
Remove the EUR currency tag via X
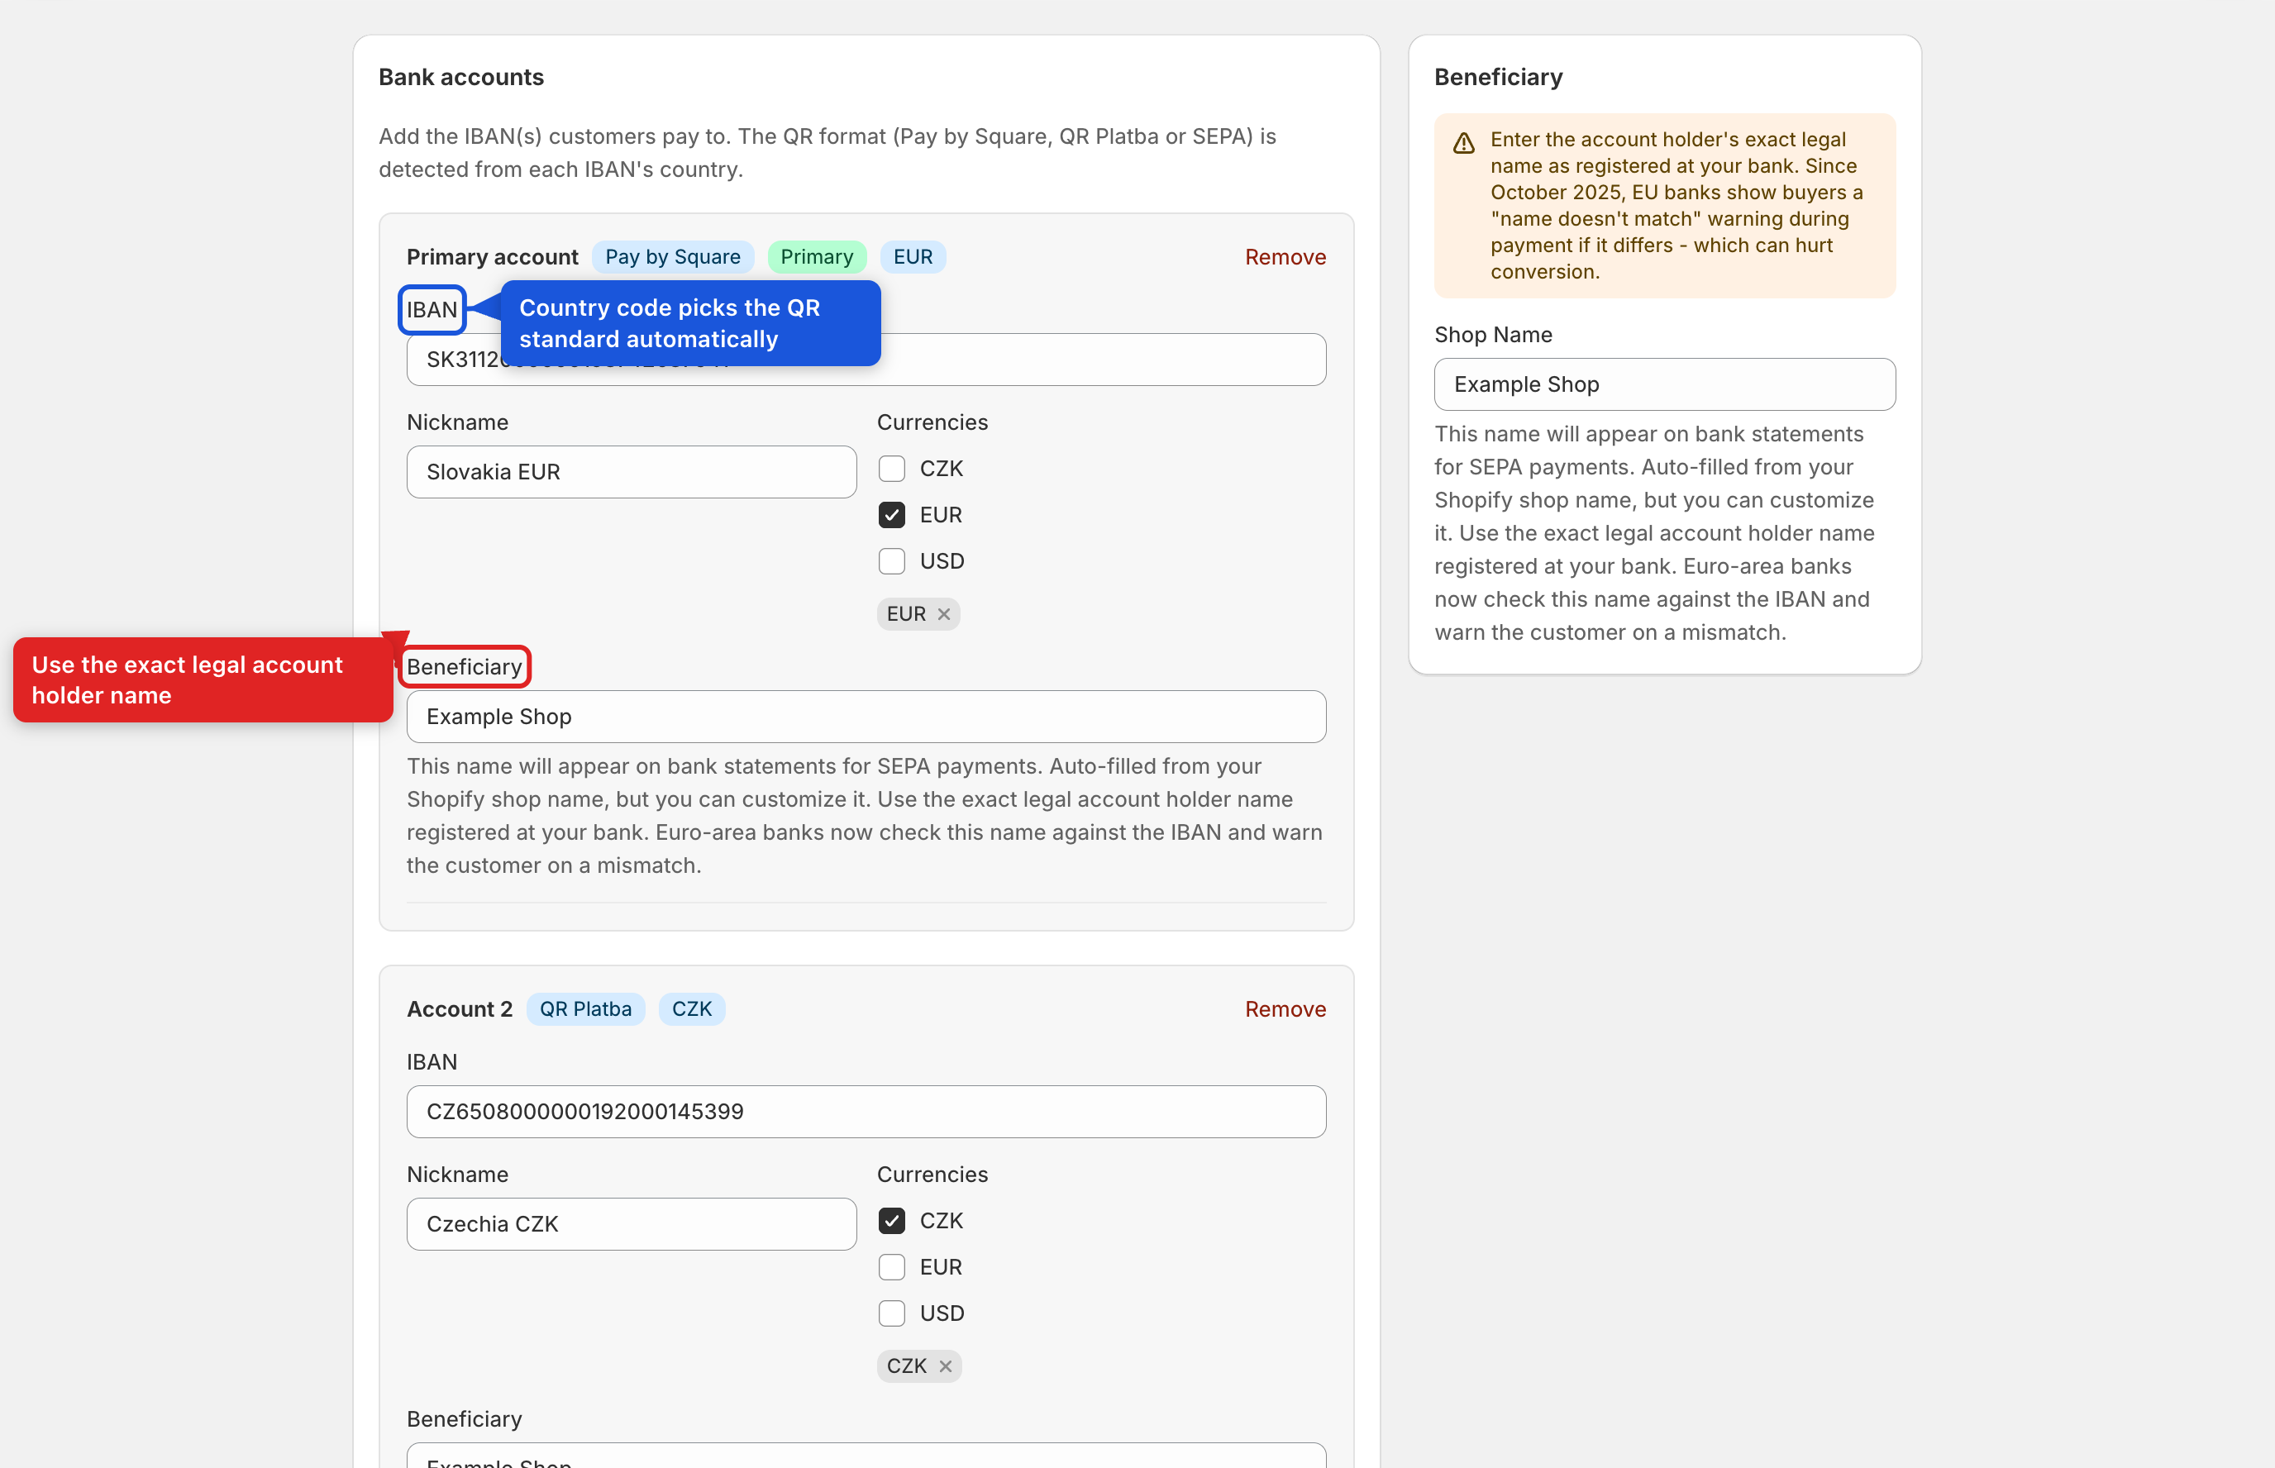[943, 614]
